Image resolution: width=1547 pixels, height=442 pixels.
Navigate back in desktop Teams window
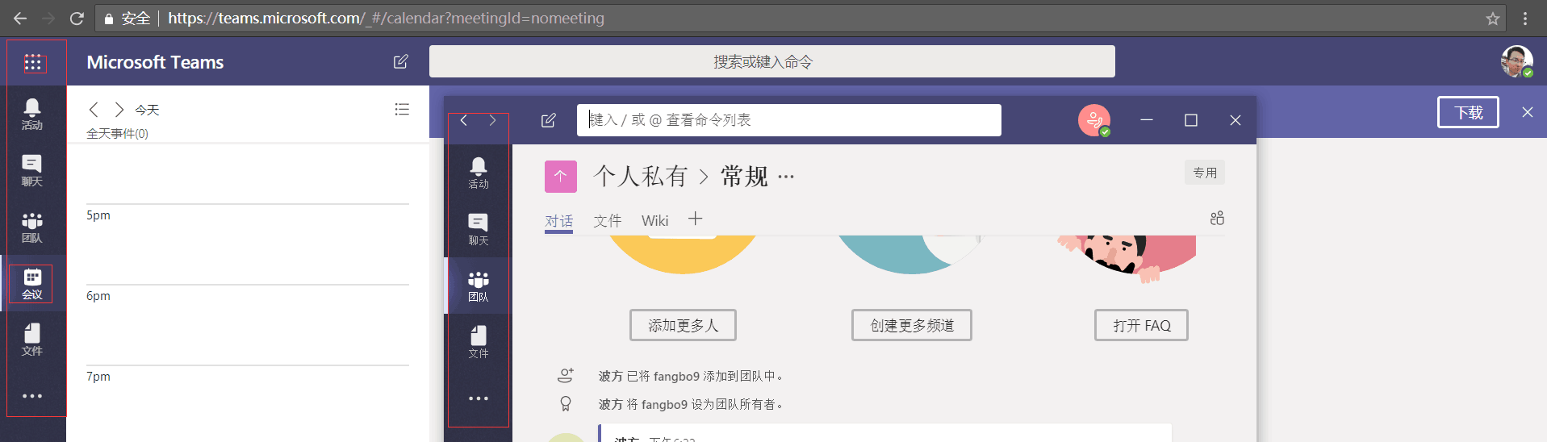(464, 120)
